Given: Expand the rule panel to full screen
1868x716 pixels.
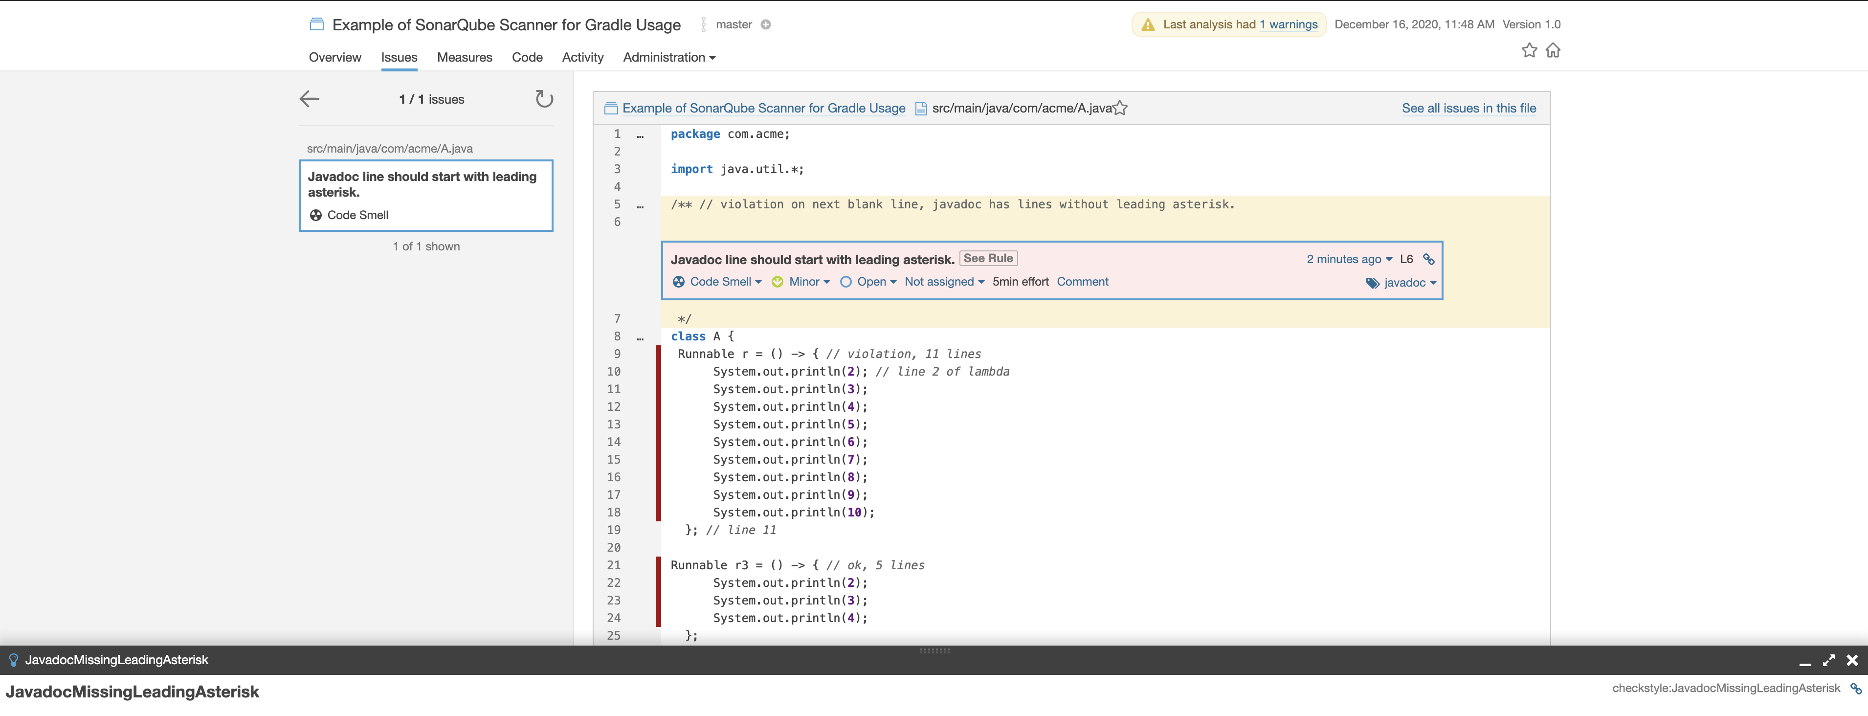Looking at the screenshot, I should pos(1829,660).
